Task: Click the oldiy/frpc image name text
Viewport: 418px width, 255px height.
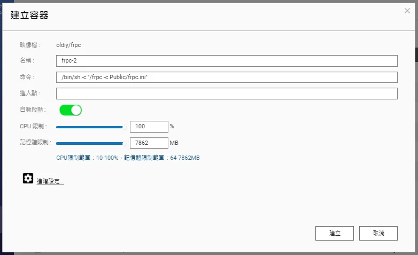Action: click(x=68, y=45)
